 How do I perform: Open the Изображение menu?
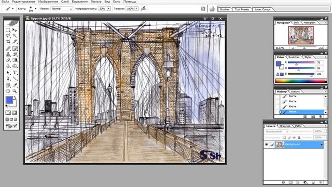pos(48,2)
